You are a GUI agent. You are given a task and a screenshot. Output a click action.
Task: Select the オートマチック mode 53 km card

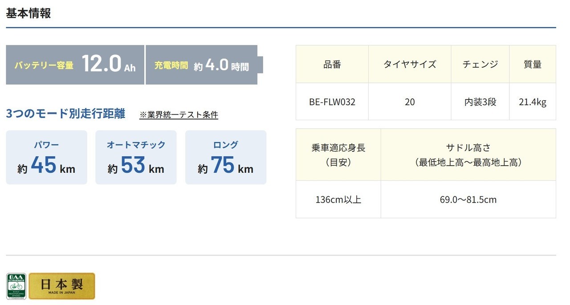(136, 157)
